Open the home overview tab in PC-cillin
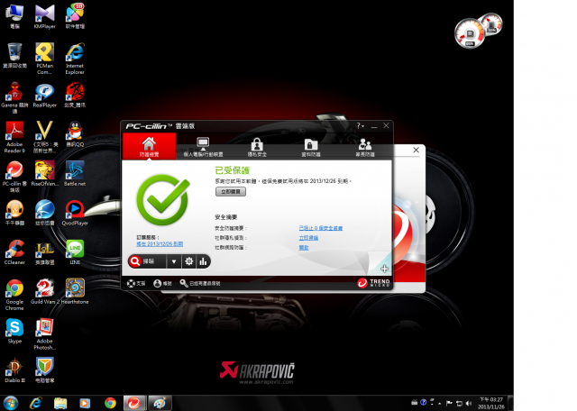Screen dimensions: 577x411 tap(149, 146)
